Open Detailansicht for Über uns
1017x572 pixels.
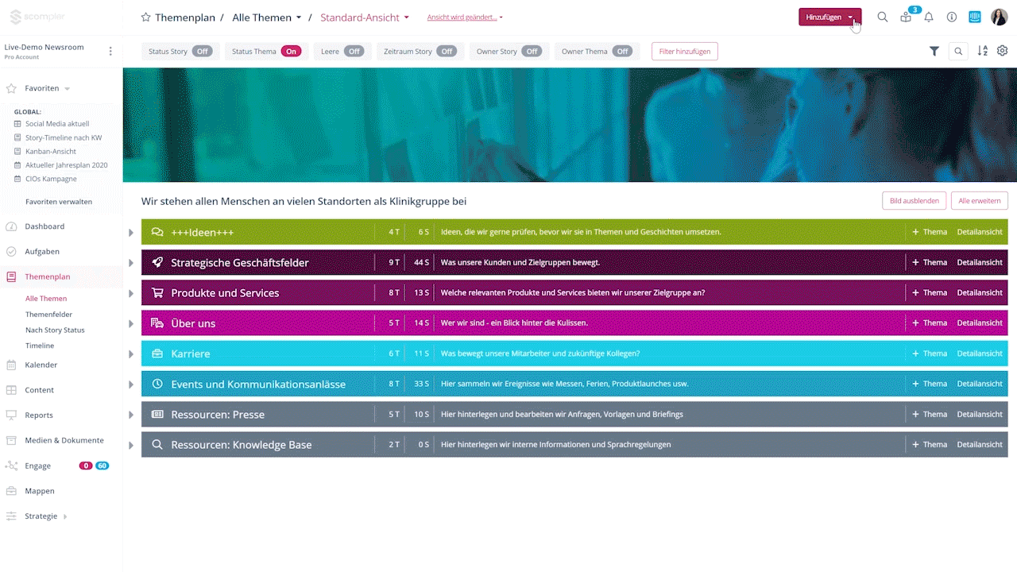pyautogui.click(x=979, y=323)
